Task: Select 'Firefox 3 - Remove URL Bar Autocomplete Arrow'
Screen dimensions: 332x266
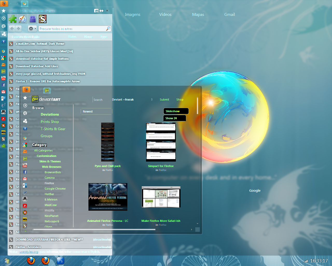Action: (60, 82)
